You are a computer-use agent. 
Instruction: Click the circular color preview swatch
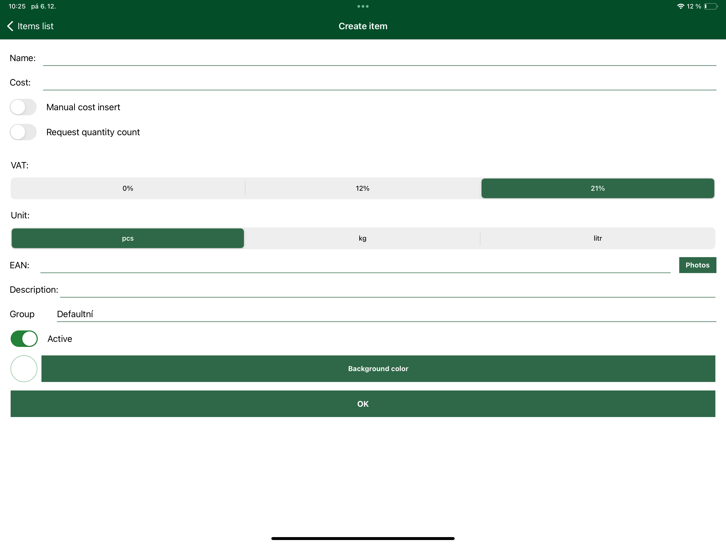tap(24, 368)
